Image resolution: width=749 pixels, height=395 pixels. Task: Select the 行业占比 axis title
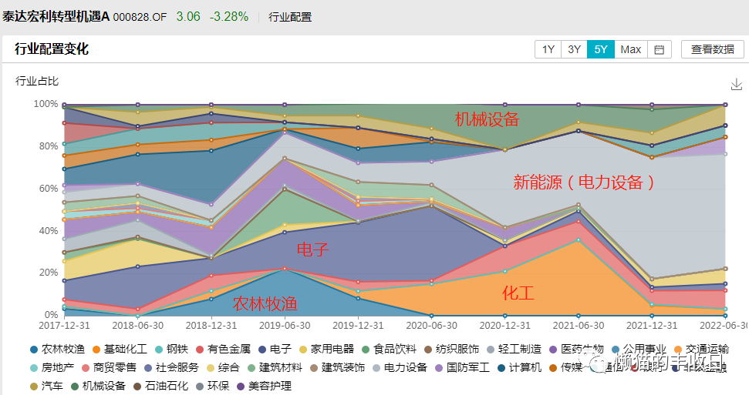[37, 81]
